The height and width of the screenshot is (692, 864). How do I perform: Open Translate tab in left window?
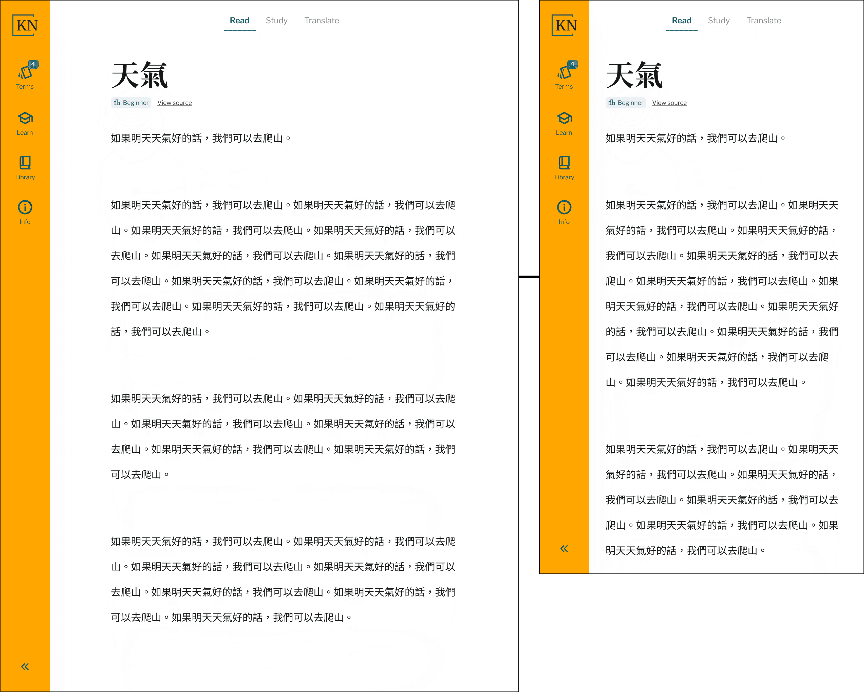[321, 21]
